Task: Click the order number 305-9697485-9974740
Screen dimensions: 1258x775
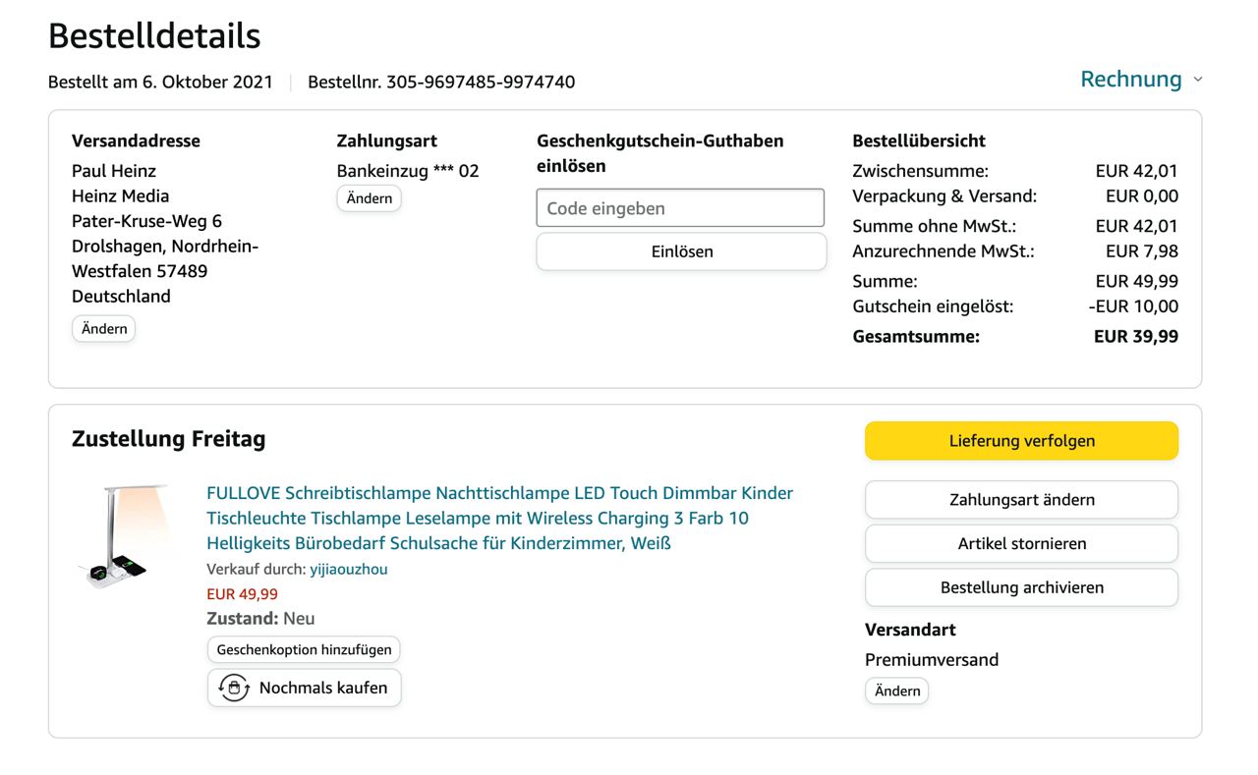Action: [x=480, y=82]
